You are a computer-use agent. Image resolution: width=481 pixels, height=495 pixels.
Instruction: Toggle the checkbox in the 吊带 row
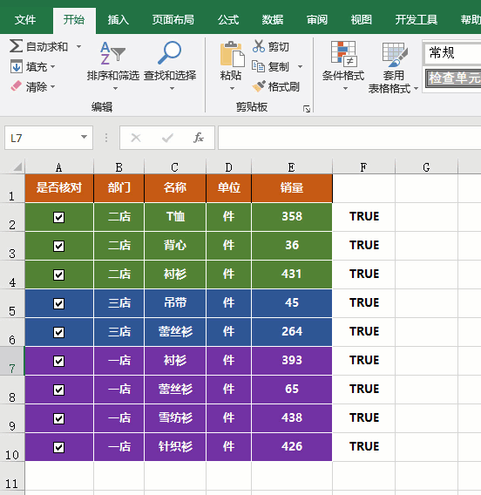tap(58, 303)
